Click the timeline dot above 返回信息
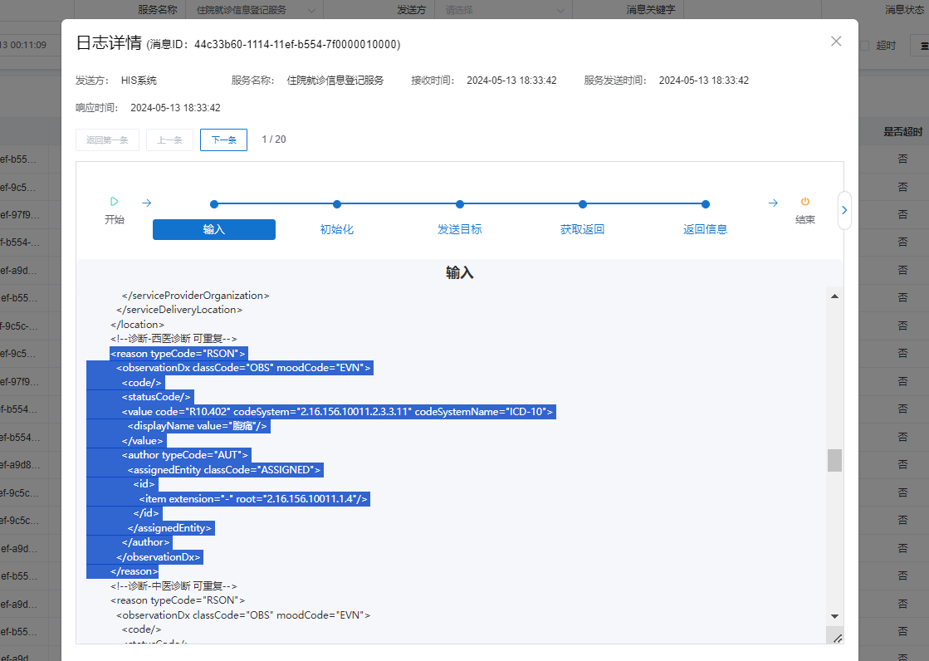This screenshot has width=929, height=661. pos(705,204)
